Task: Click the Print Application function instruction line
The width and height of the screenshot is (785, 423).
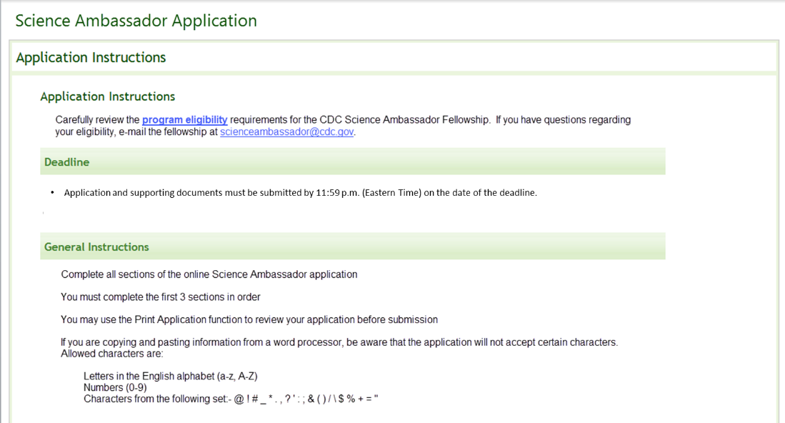Action: point(249,319)
